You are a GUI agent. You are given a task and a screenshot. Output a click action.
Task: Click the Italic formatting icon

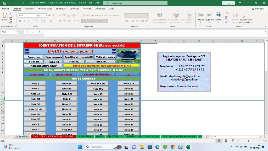coord(24,21)
